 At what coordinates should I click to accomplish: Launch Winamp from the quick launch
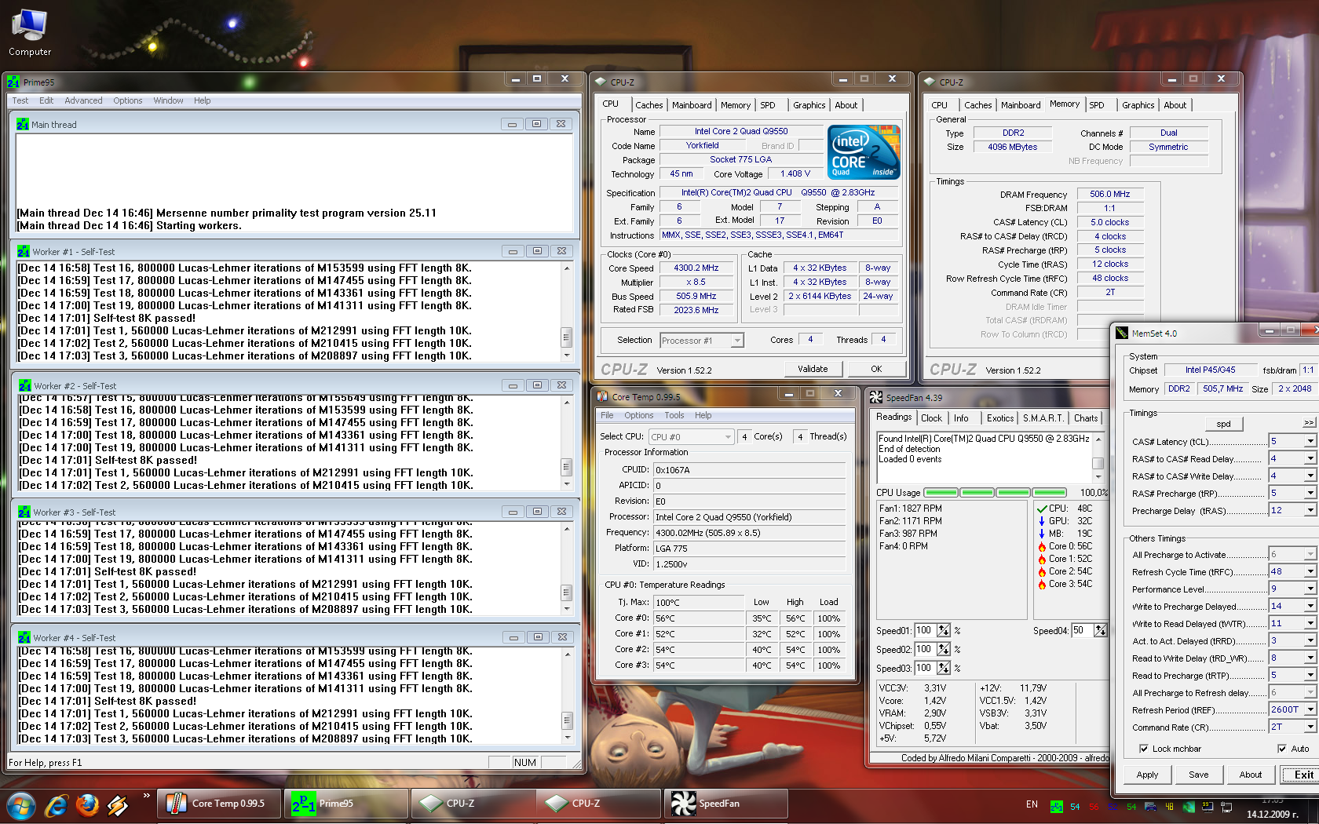click(118, 804)
